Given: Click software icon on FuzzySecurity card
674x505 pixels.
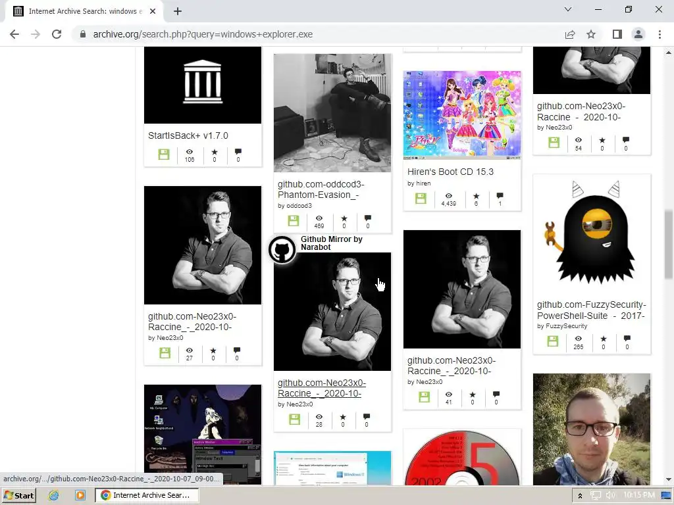Looking at the screenshot, I should (x=553, y=341).
